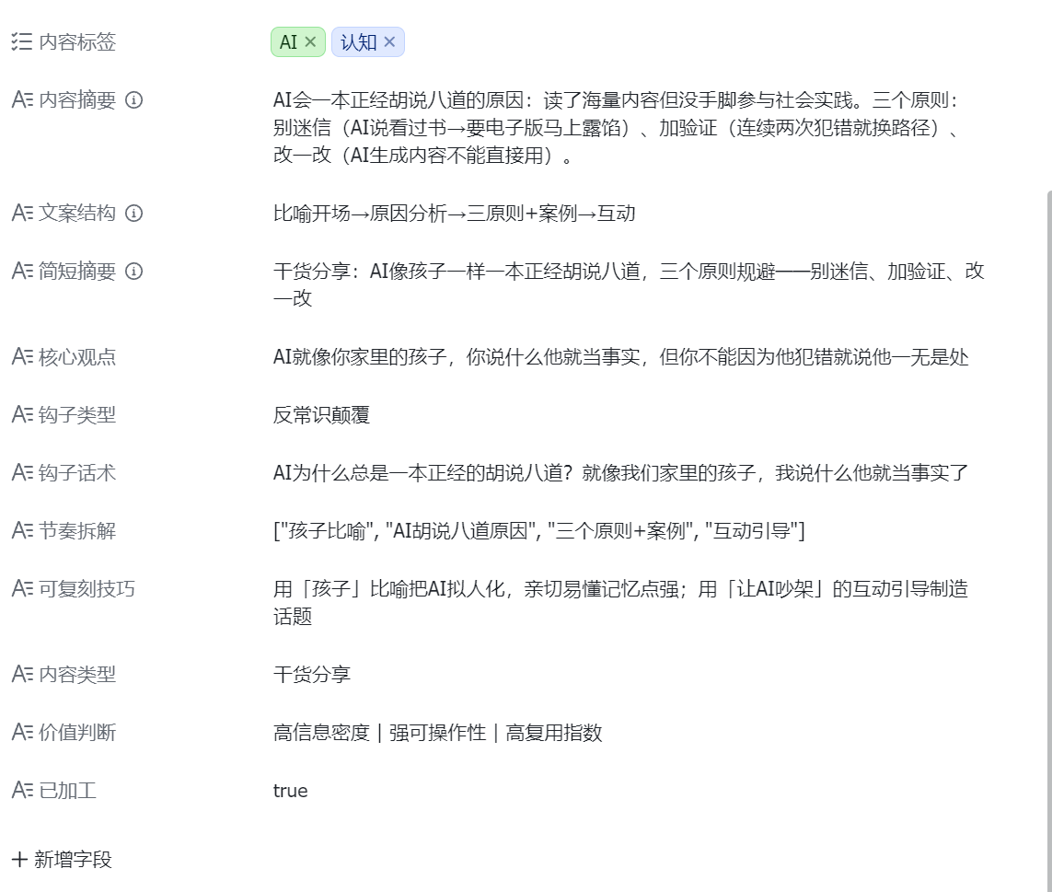Edit the 文案结构 value starting with 比喻开场
The width and height of the screenshot is (1052, 892).
[455, 214]
